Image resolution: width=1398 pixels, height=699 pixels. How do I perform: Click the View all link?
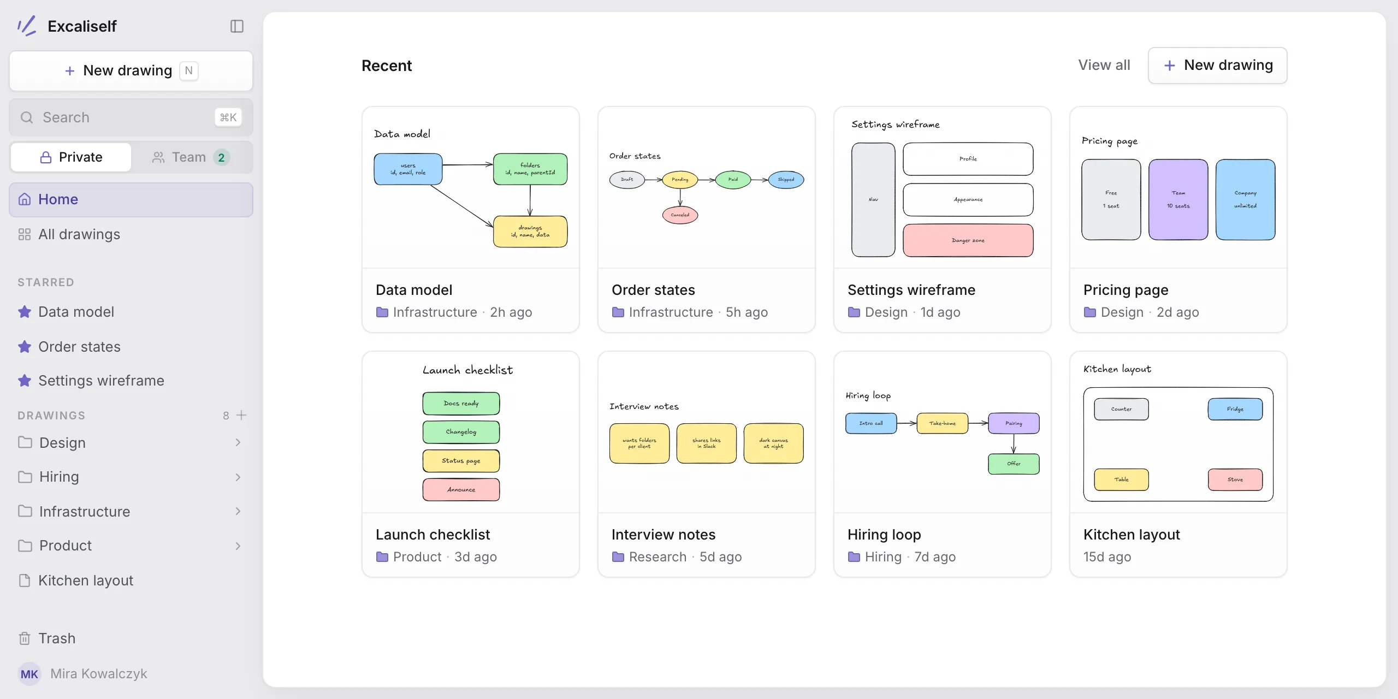(1104, 65)
